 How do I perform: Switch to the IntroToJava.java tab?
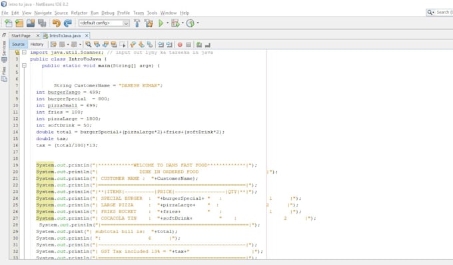point(65,36)
